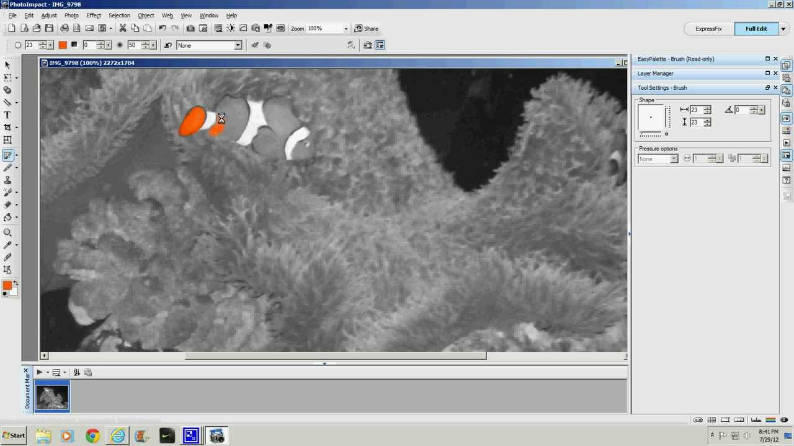The height and width of the screenshot is (446, 794).
Task: Switch to ExpressFix mode
Action: tap(708, 28)
